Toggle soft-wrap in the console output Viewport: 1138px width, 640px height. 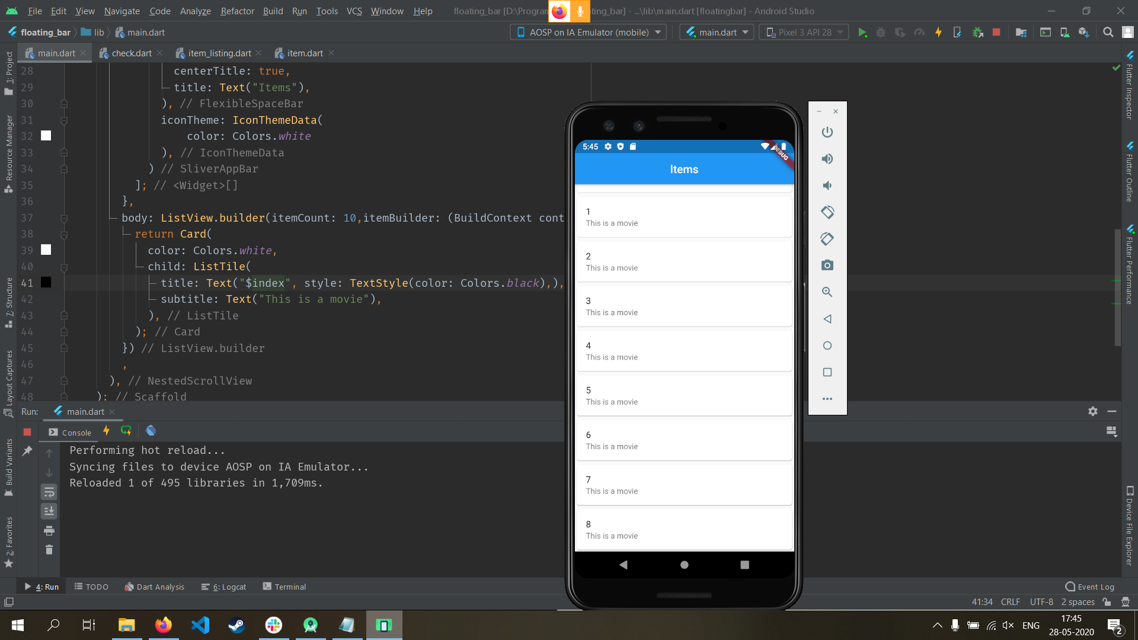pyautogui.click(x=49, y=491)
